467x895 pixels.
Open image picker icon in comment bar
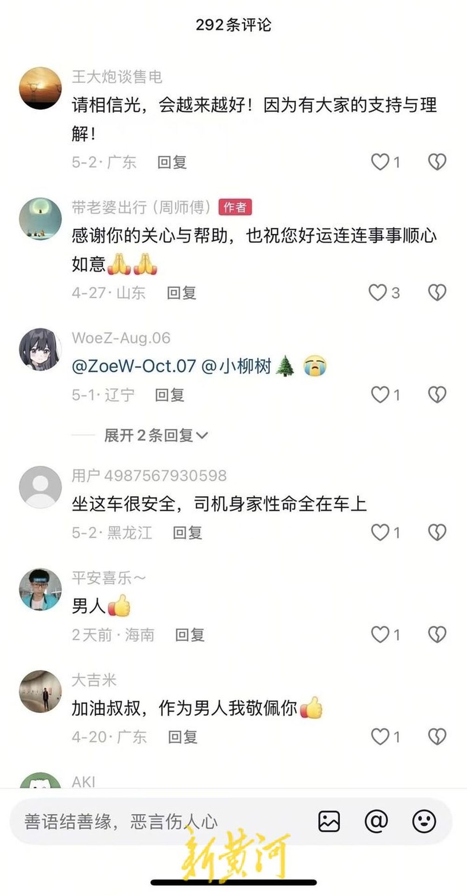click(329, 821)
